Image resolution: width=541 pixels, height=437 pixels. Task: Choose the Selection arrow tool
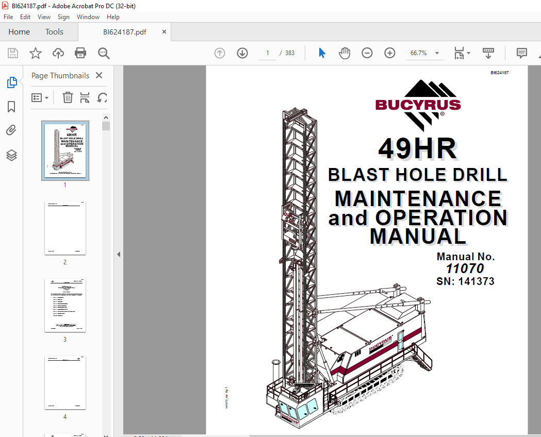322,53
